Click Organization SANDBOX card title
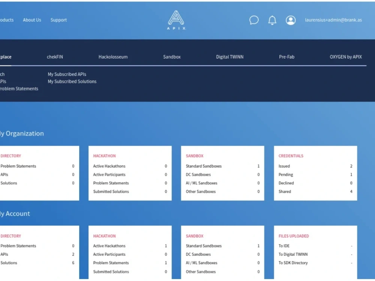This screenshot has height=281, width=375. (x=195, y=156)
